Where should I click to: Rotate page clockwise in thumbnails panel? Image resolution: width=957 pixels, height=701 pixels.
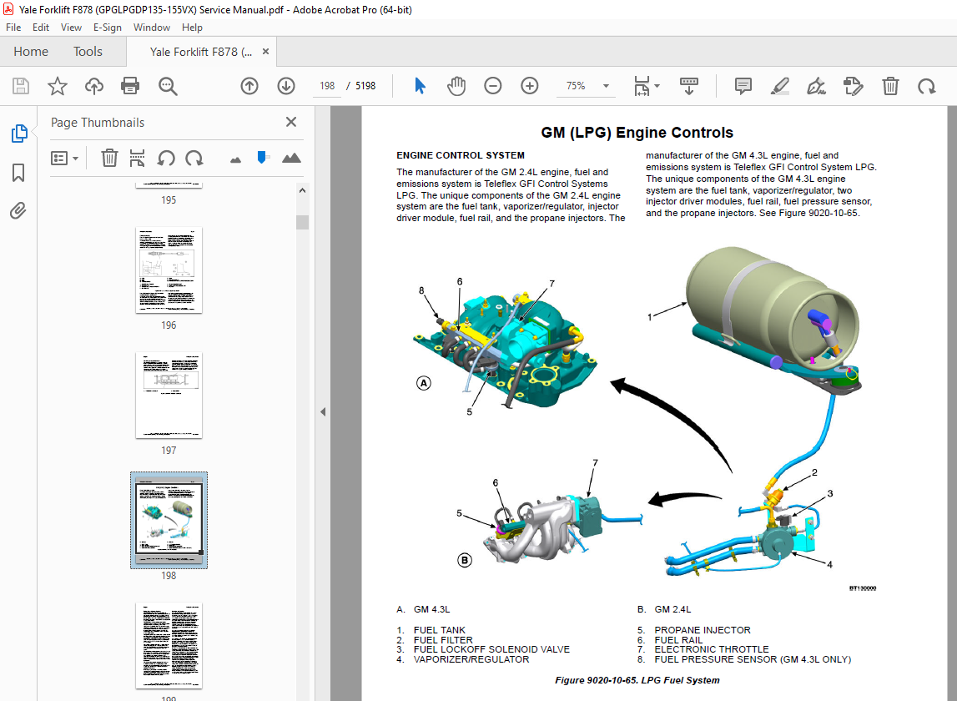194,159
